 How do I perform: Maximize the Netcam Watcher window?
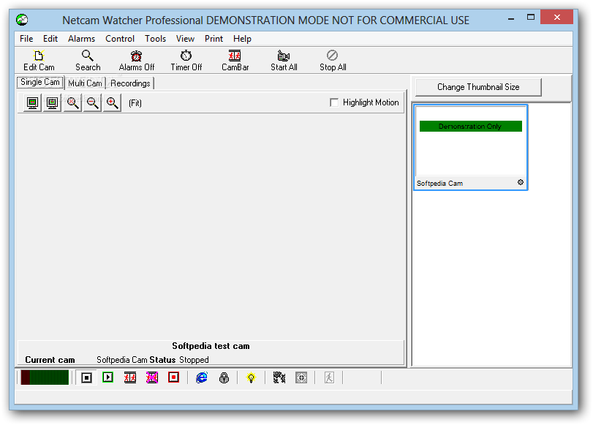coord(531,17)
